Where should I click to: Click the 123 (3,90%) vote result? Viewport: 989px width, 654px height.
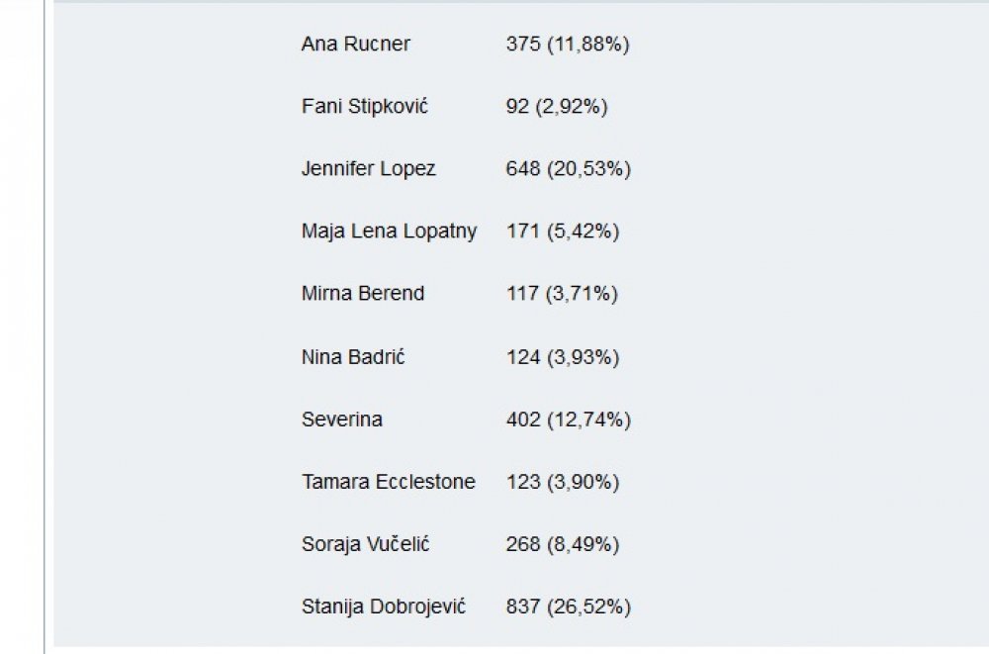(563, 482)
